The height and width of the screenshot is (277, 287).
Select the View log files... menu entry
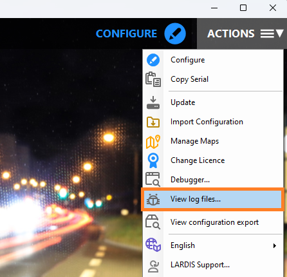click(x=213, y=199)
